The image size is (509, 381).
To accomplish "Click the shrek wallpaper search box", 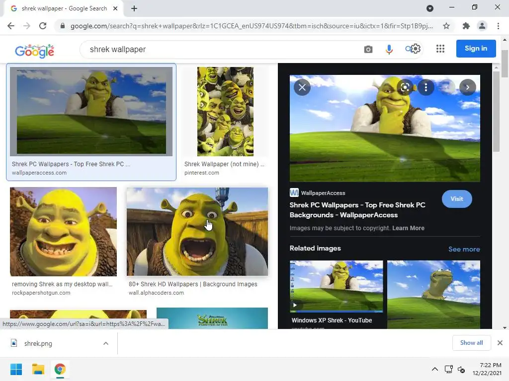I will click(221, 49).
